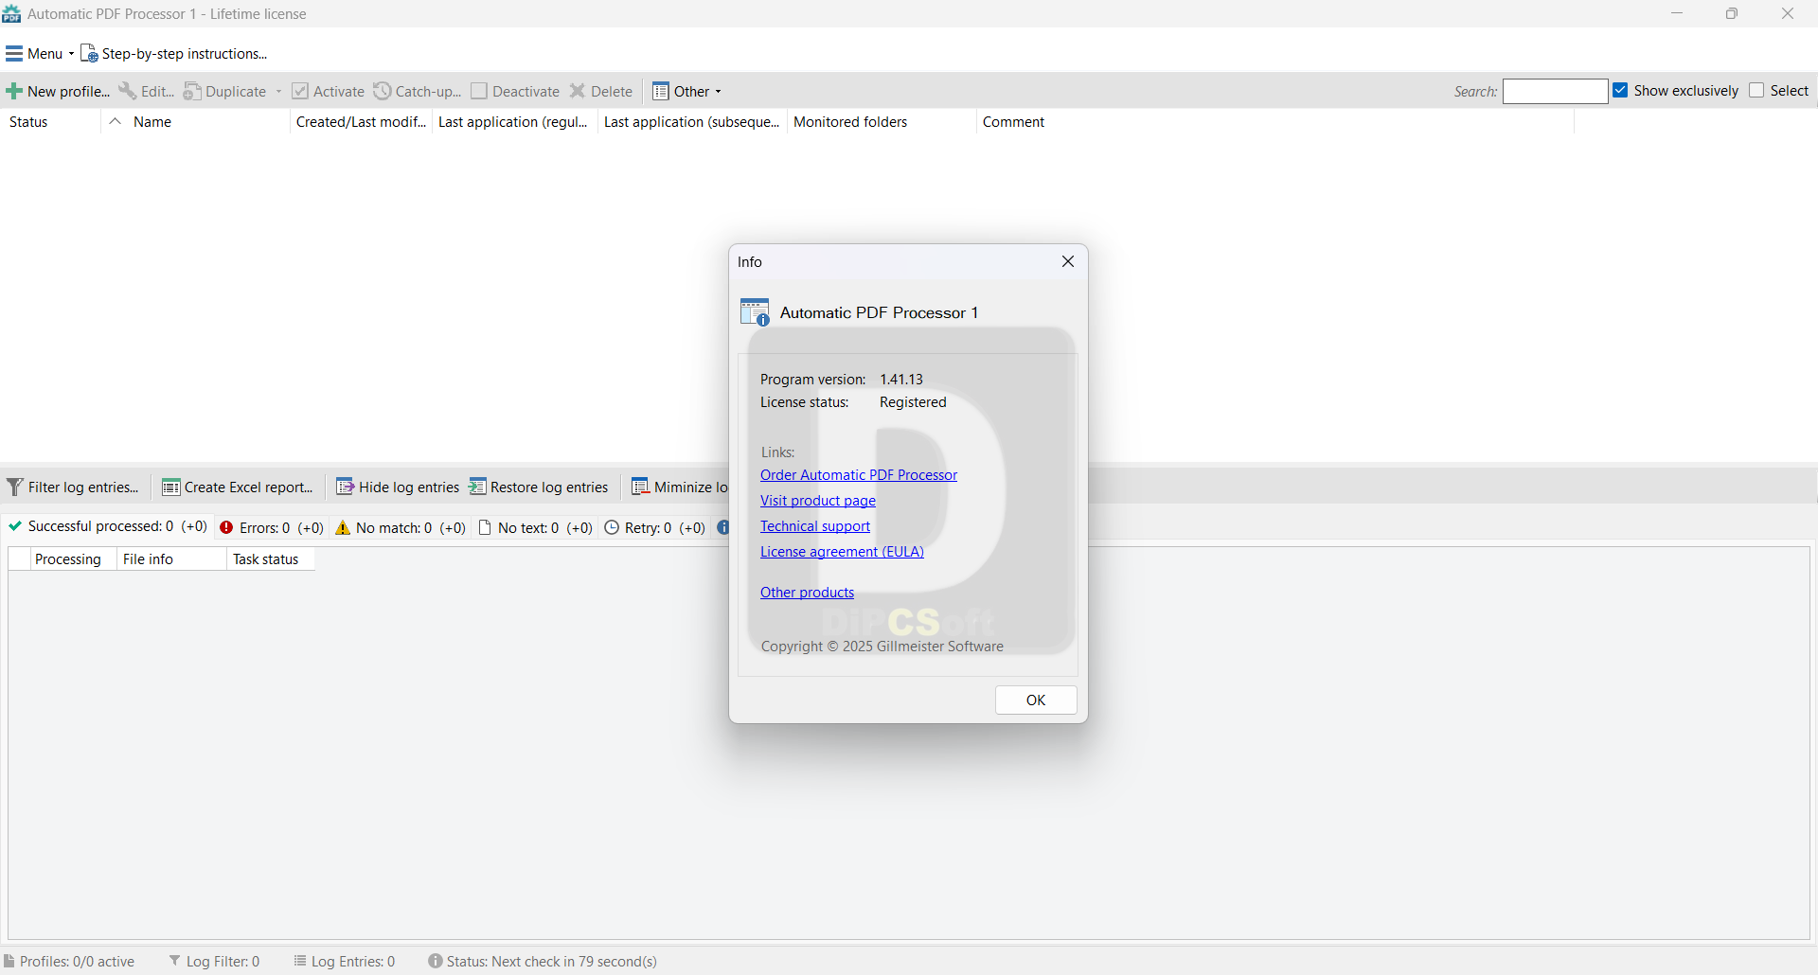
Task: Sort by Comment column header
Action: tap(1275, 122)
